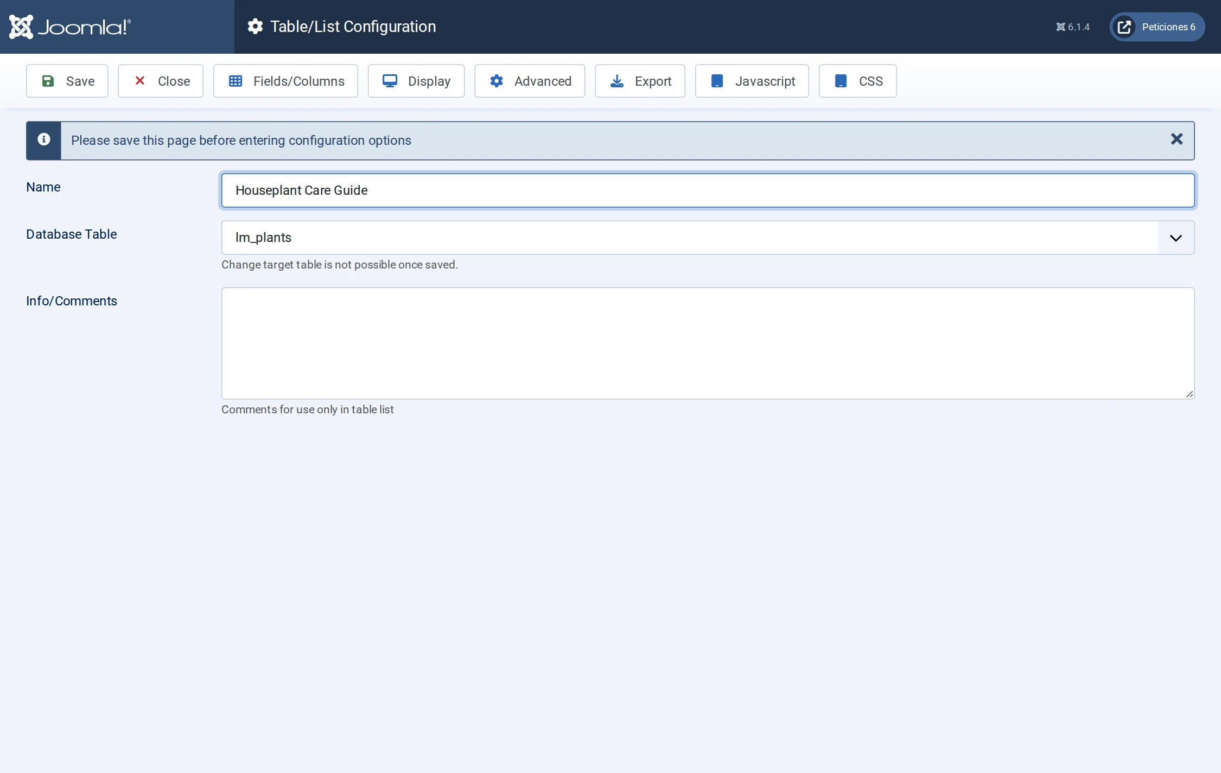This screenshot has width=1221, height=773.
Task: Click the 'Table/List Configuration' page title
Action: point(353,27)
